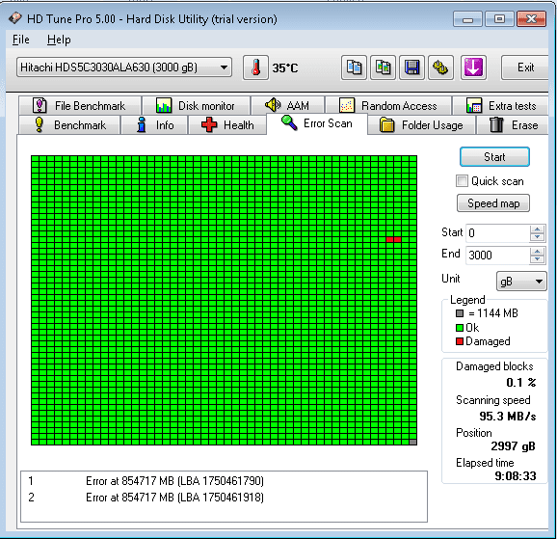Click the 2997 gB position value

click(x=513, y=445)
